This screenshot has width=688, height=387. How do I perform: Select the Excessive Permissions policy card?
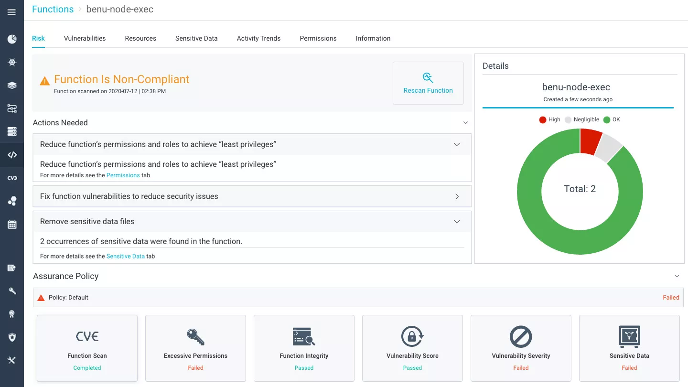pyautogui.click(x=195, y=348)
